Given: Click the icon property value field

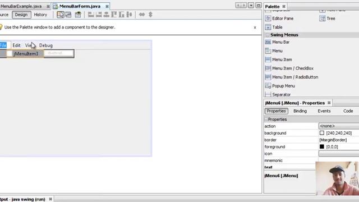Looking at the screenshot, I should pyautogui.click(x=339, y=154).
